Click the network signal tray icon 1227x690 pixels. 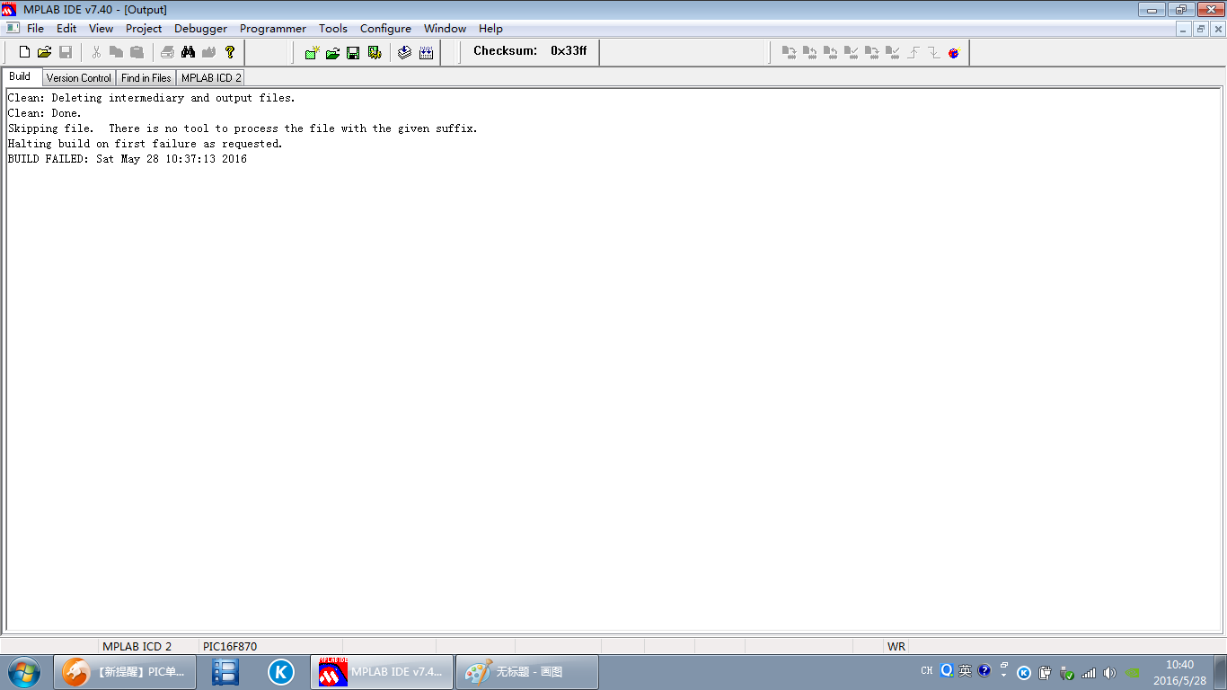[x=1089, y=672]
